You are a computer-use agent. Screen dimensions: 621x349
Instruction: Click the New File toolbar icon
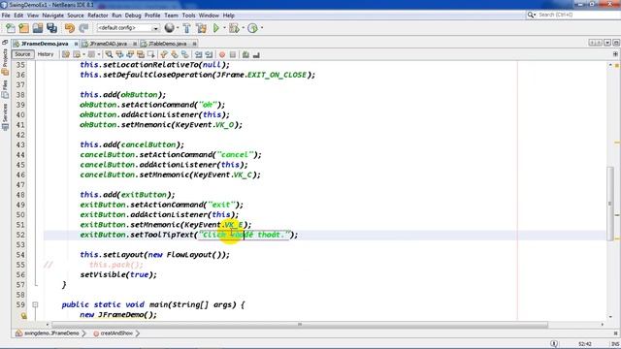(x=11, y=28)
